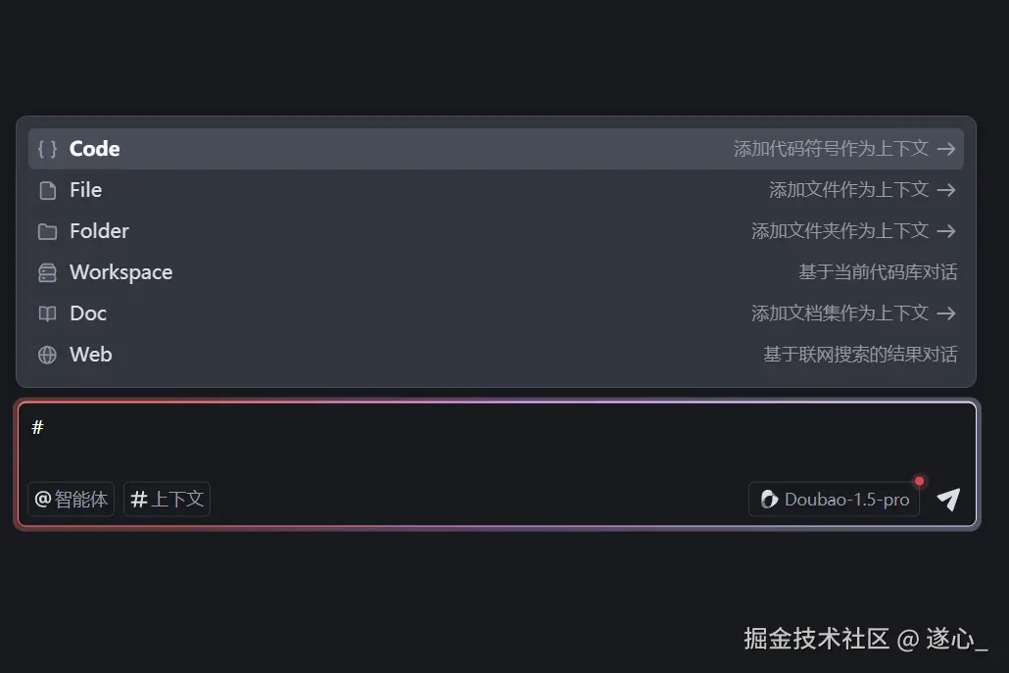Click the globe Web icon
The height and width of the screenshot is (673, 1009).
pos(47,355)
